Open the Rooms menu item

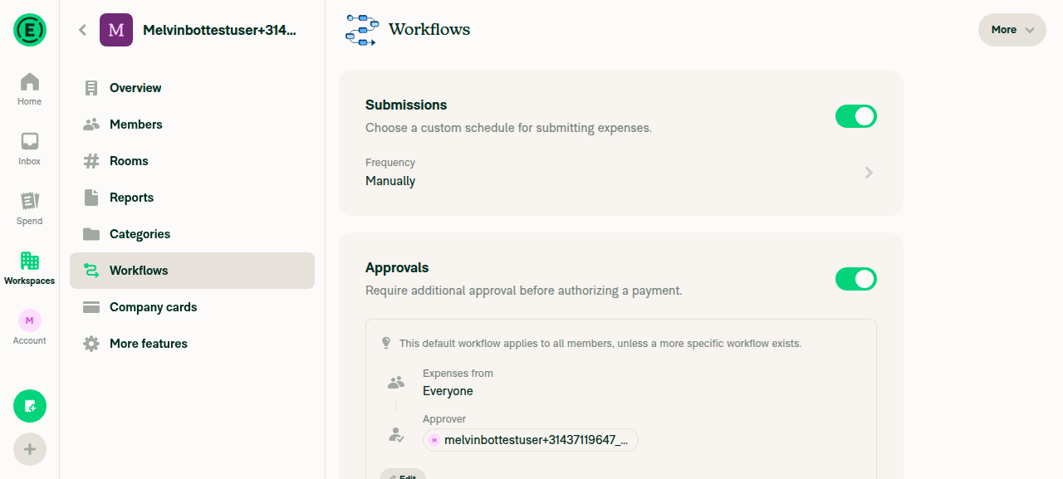coord(193,161)
